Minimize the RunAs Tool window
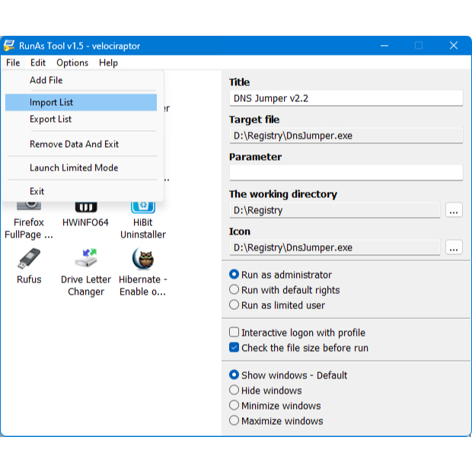Screen dimensions: 472x472 [x=384, y=46]
